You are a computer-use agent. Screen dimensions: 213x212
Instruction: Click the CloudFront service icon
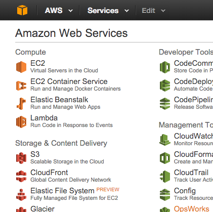(21, 176)
